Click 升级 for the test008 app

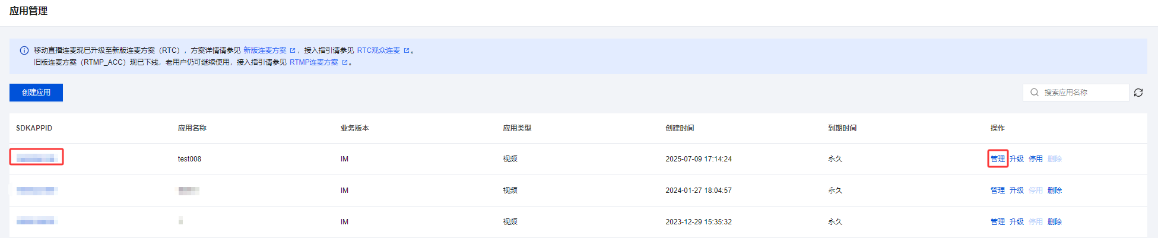click(1017, 159)
